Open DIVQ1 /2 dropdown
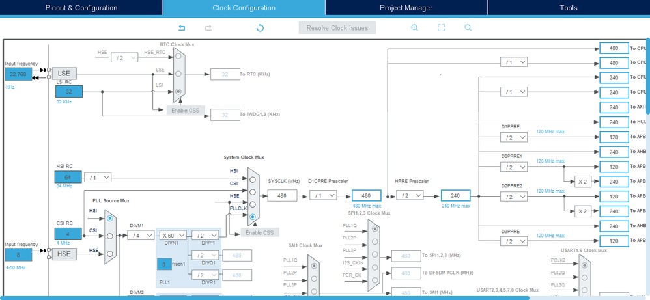This screenshot has height=300, width=650. click(205, 255)
